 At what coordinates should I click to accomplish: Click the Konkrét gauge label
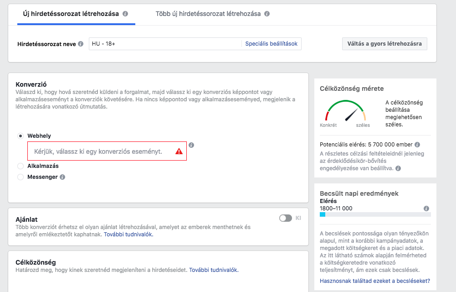point(328,125)
